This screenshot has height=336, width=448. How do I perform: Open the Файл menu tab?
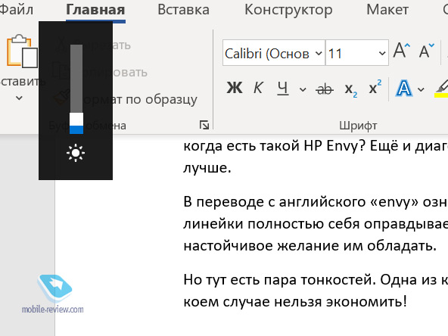pyautogui.click(x=17, y=9)
